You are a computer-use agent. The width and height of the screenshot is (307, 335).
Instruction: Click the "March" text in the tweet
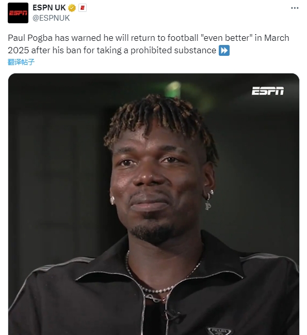[x=277, y=38]
